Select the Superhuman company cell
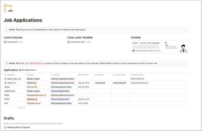 coord(14,91)
